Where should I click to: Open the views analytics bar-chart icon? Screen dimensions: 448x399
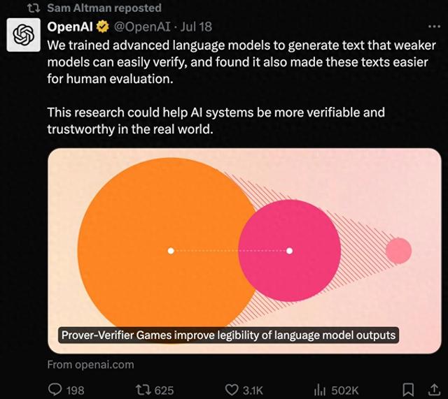click(321, 390)
